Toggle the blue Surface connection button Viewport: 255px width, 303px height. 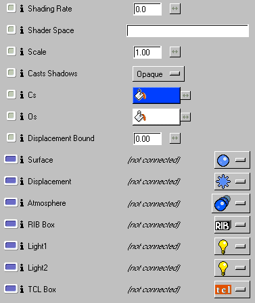coord(11,159)
